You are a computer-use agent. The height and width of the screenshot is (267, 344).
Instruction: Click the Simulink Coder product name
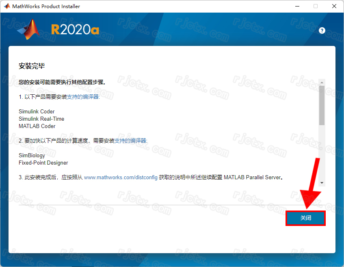(x=37, y=111)
